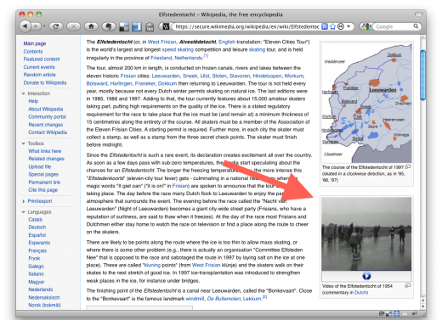Open the Dutch link in video caption
442x320 pixels.
pos(360,292)
